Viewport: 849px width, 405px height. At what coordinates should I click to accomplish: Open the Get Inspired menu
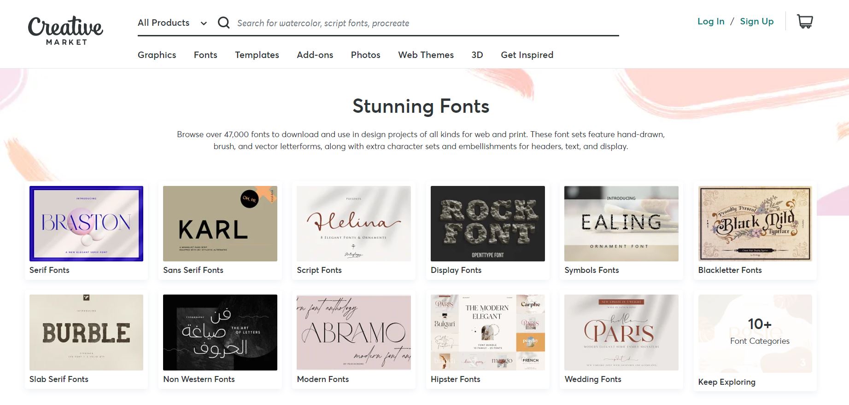pyautogui.click(x=527, y=55)
